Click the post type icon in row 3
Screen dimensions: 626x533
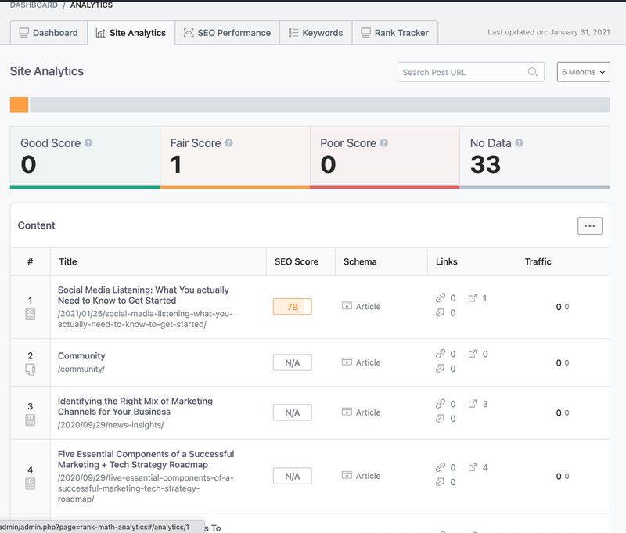[x=31, y=420]
